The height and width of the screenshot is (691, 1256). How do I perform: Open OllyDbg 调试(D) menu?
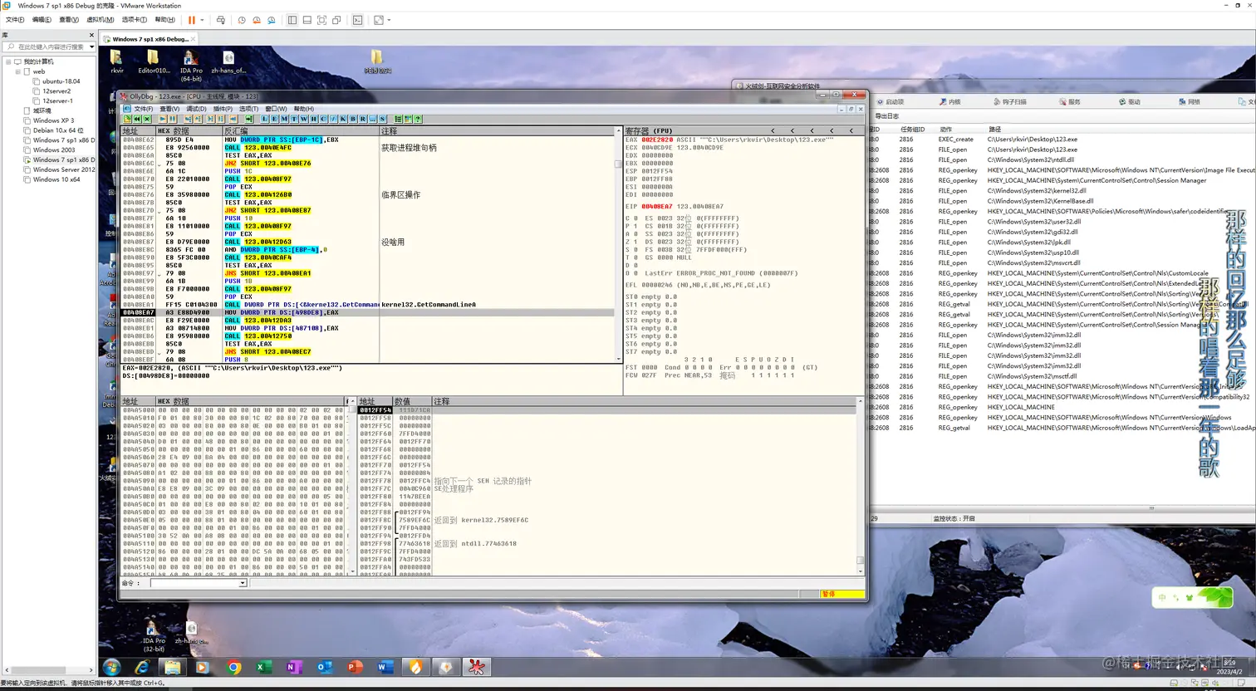[196, 109]
